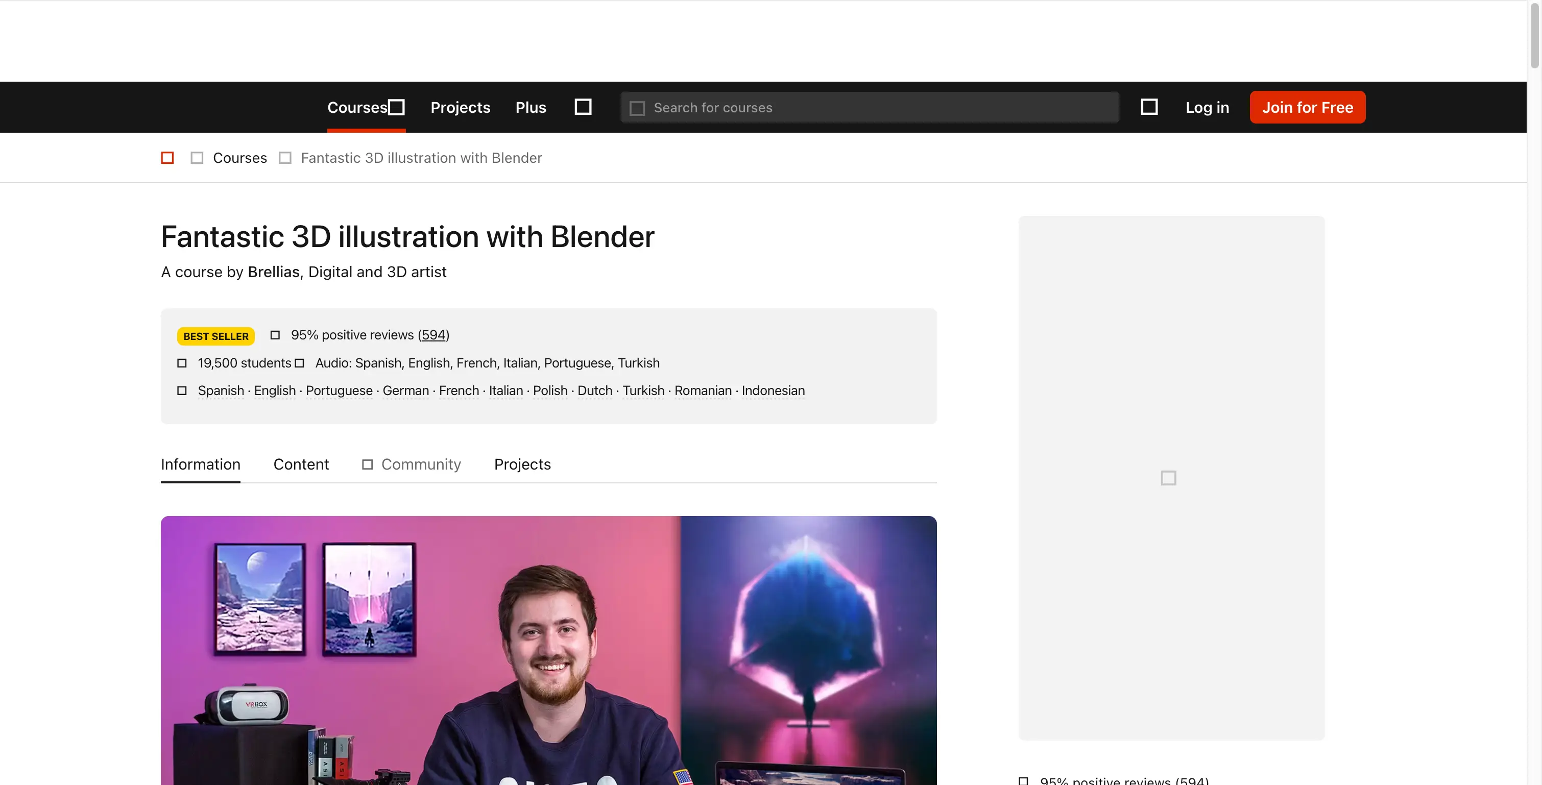Open the Projects menu in the navbar
This screenshot has height=785, width=1542.
click(460, 107)
